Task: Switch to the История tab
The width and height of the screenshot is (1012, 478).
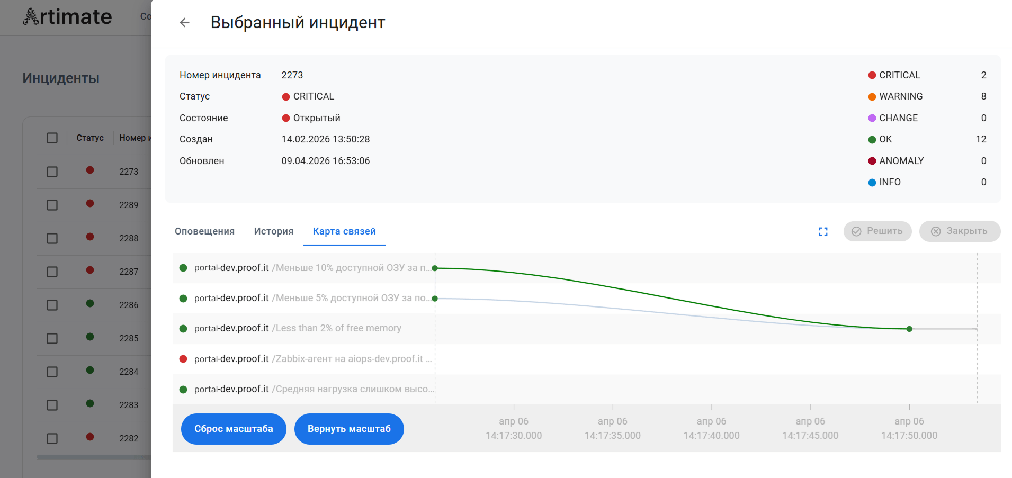Action: coord(273,231)
